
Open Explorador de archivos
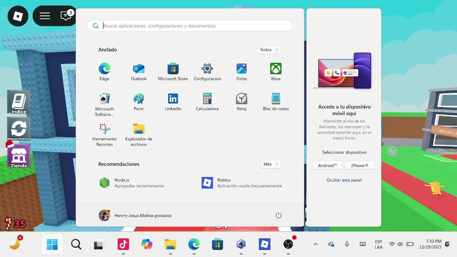pyautogui.click(x=139, y=135)
